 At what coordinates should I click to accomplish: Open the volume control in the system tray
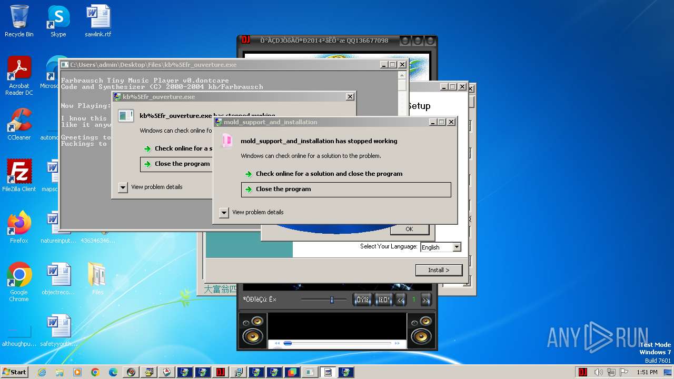[599, 372]
